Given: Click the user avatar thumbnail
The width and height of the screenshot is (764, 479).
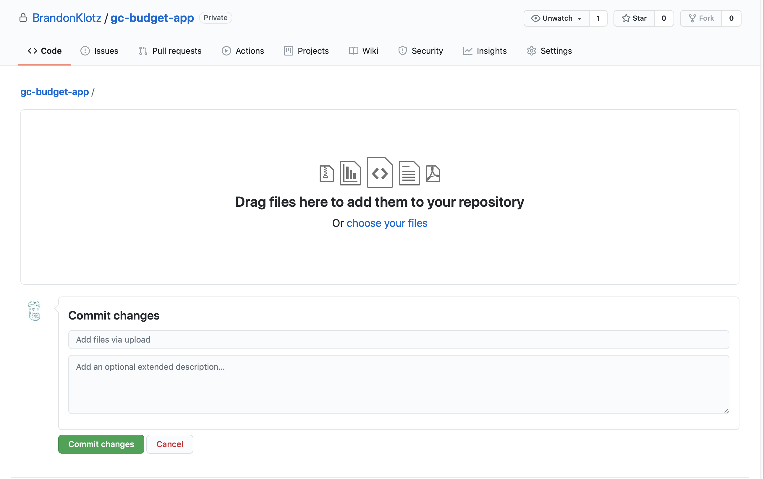Looking at the screenshot, I should point(34,311).
